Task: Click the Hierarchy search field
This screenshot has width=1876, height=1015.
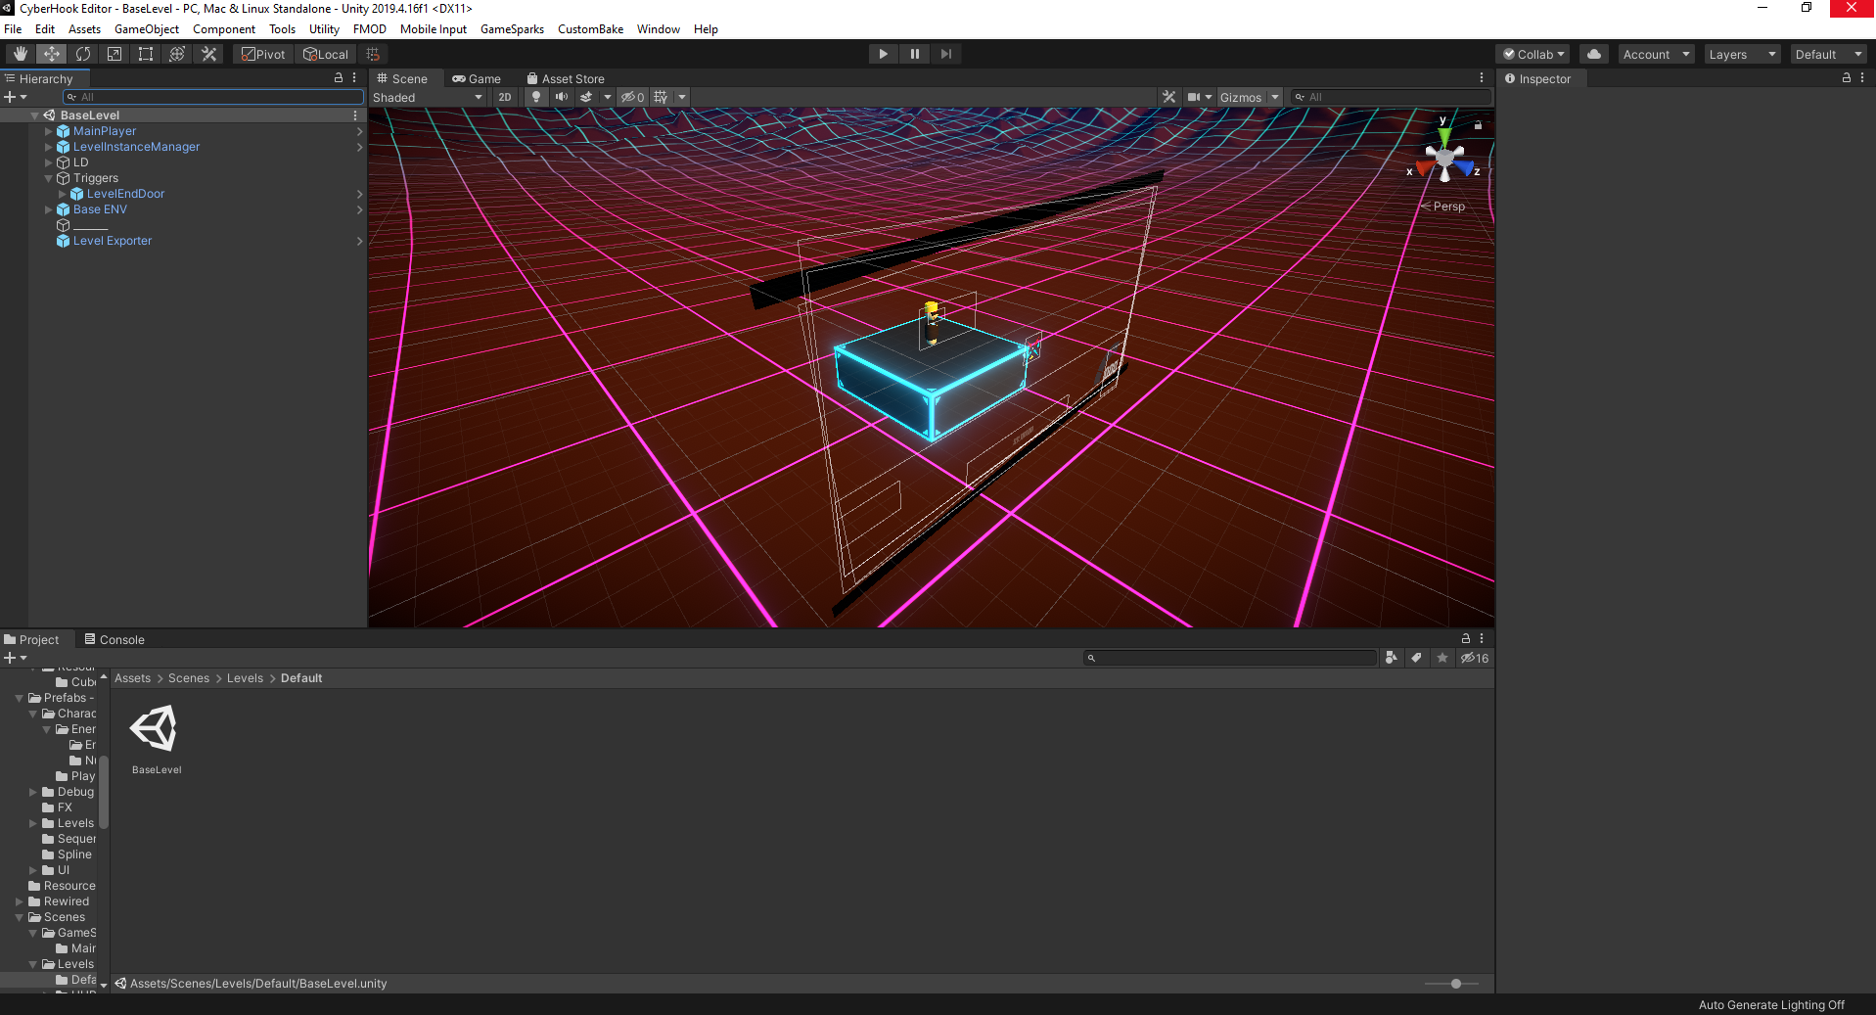Action: point(213,97)
